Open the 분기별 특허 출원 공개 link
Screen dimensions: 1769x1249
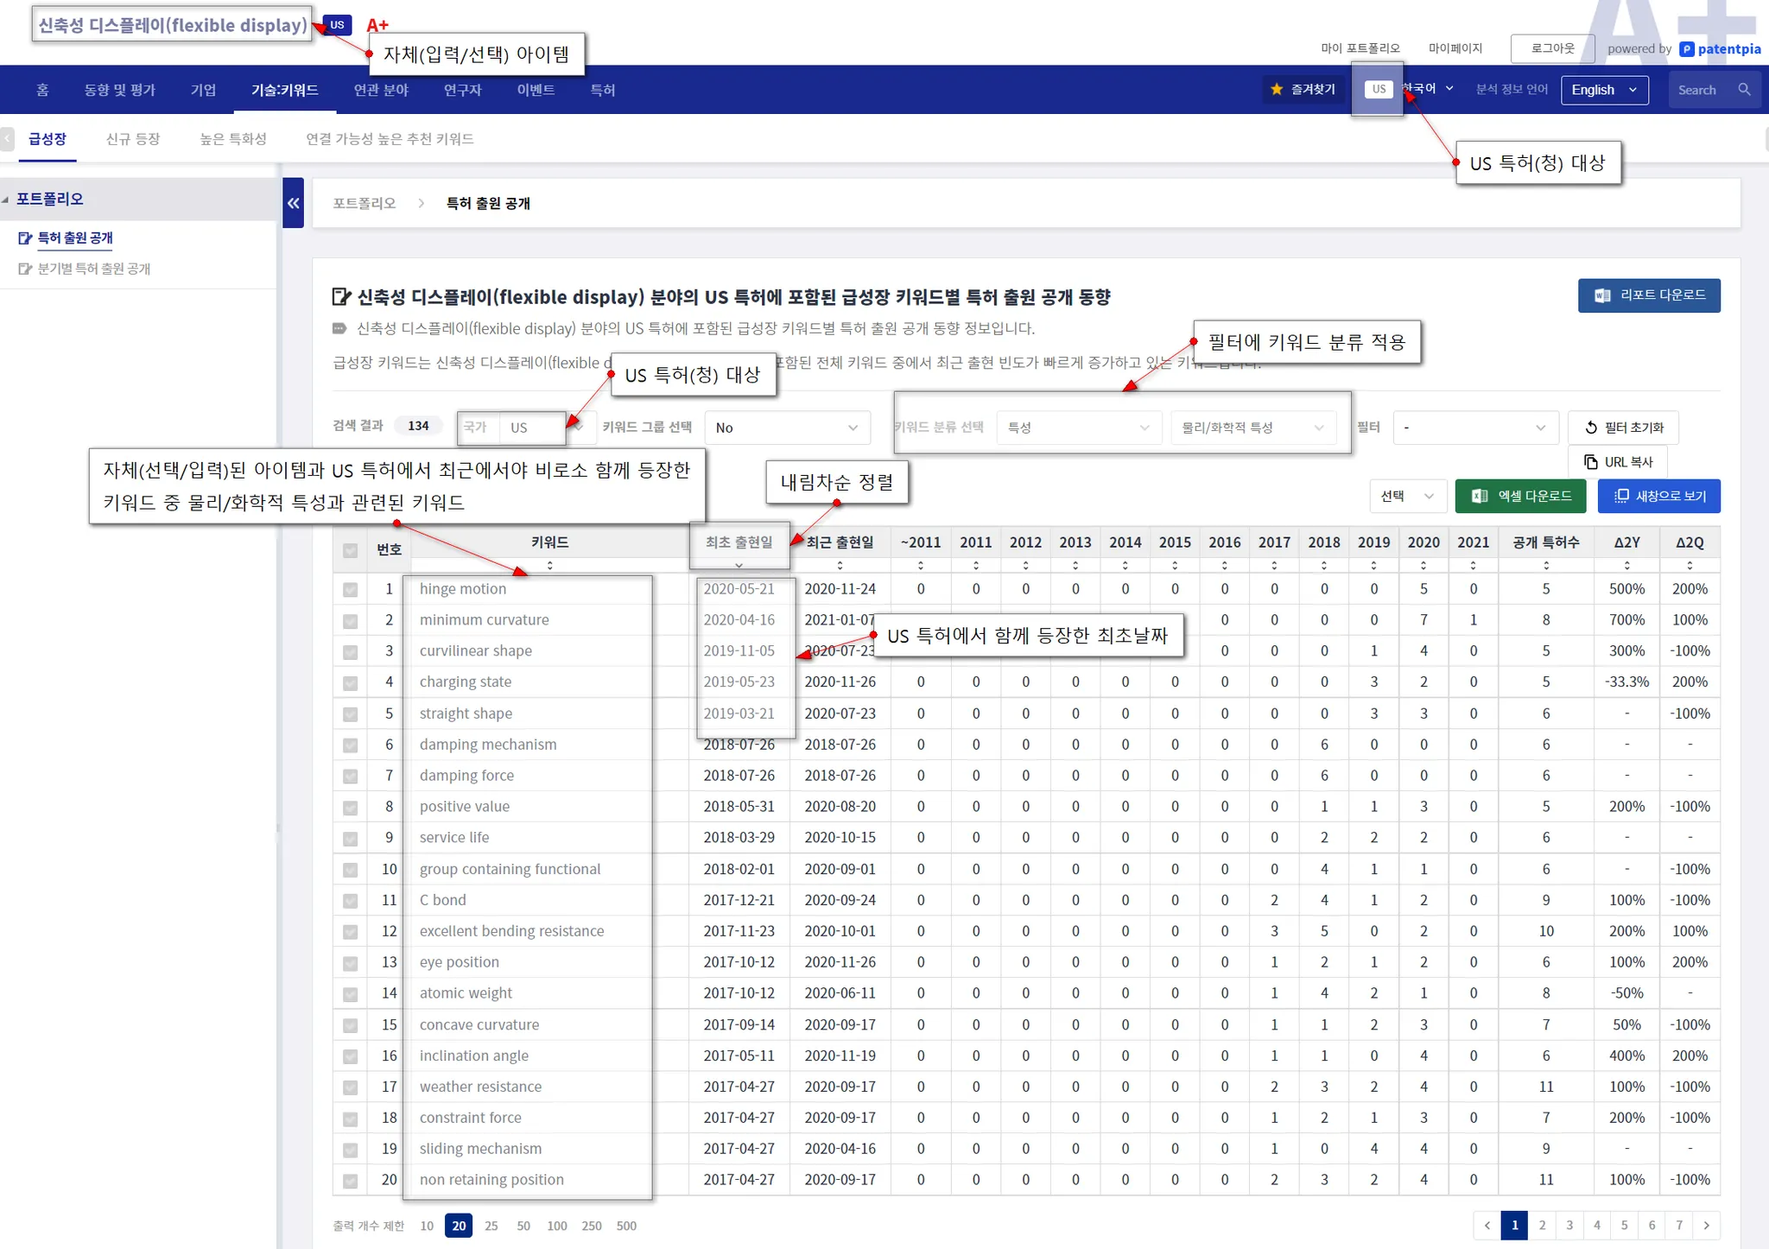[93, 269]
